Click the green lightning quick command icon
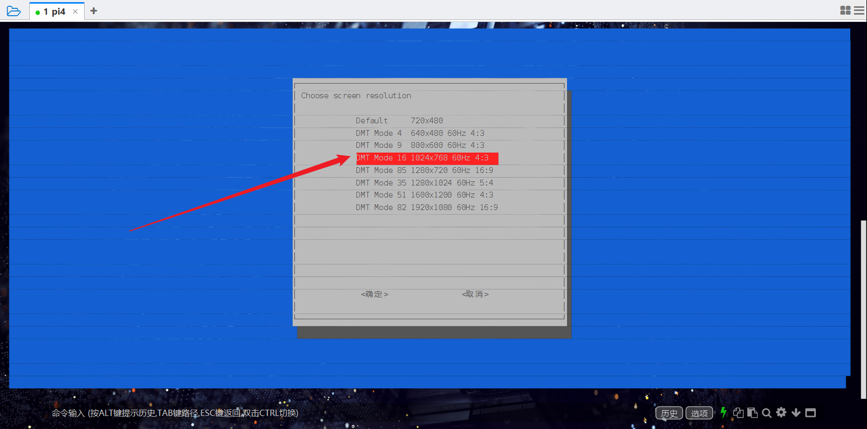Screen dimensions: 867x429 click(x=724, y=412)
